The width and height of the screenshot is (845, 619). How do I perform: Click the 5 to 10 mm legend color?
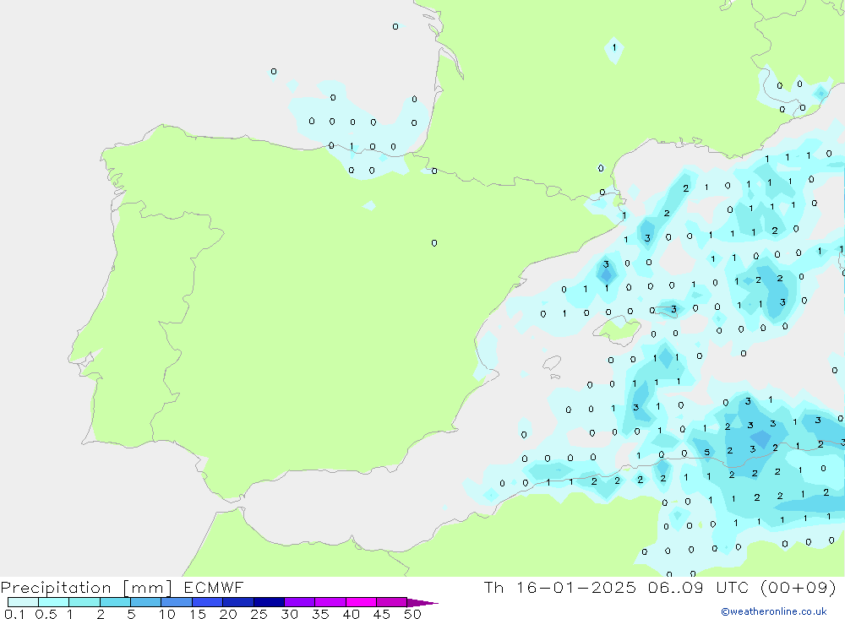click(146, 602)
